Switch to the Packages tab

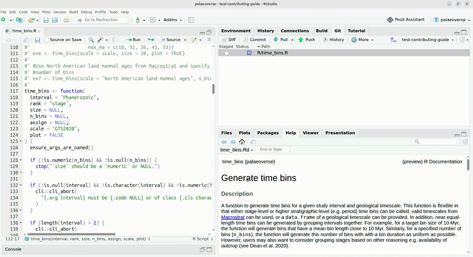[x=268, y=133]
